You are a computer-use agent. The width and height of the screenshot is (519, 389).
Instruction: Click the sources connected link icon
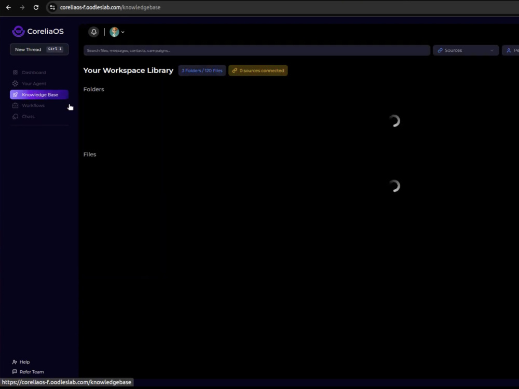point(235,71)
